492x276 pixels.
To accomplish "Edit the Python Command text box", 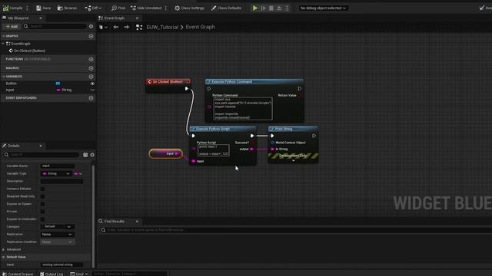I will [243, 108].
